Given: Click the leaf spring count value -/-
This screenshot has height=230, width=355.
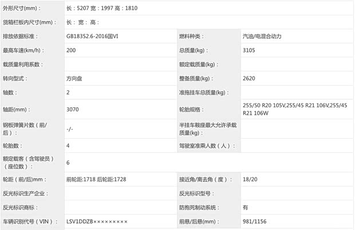Looking at the screenshot, I should point(70,129).
